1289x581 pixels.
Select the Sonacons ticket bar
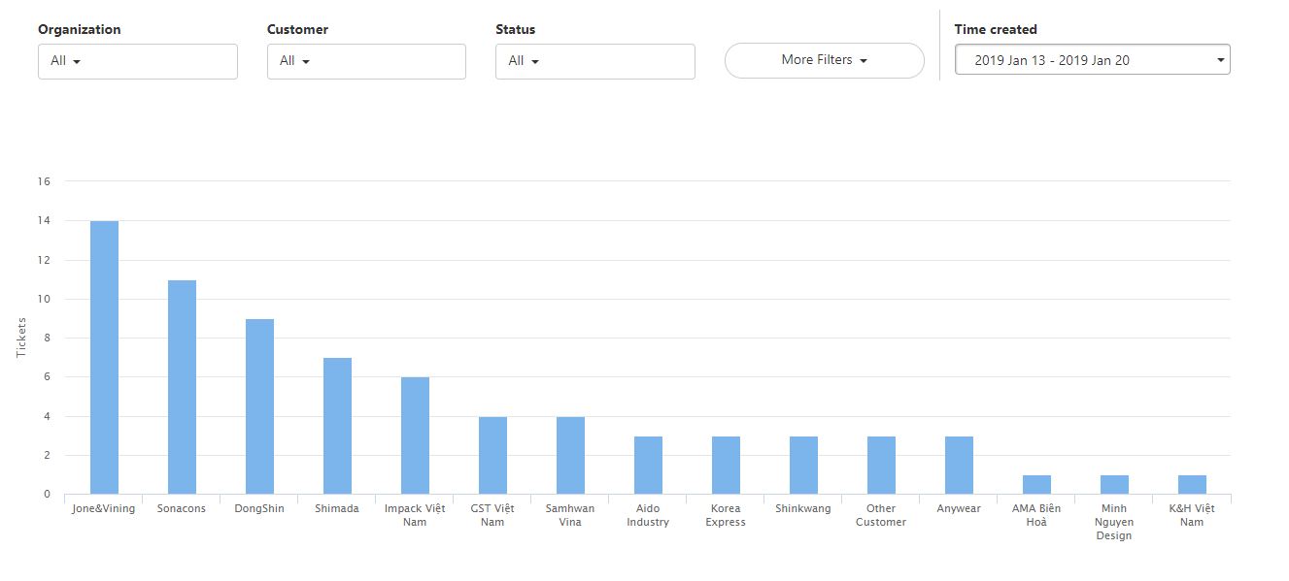[182, 387]
